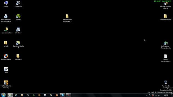This screenshot has width=173, height=97.
Task: Select the Spotify desktop icon
Action: [x=18, y=17]
